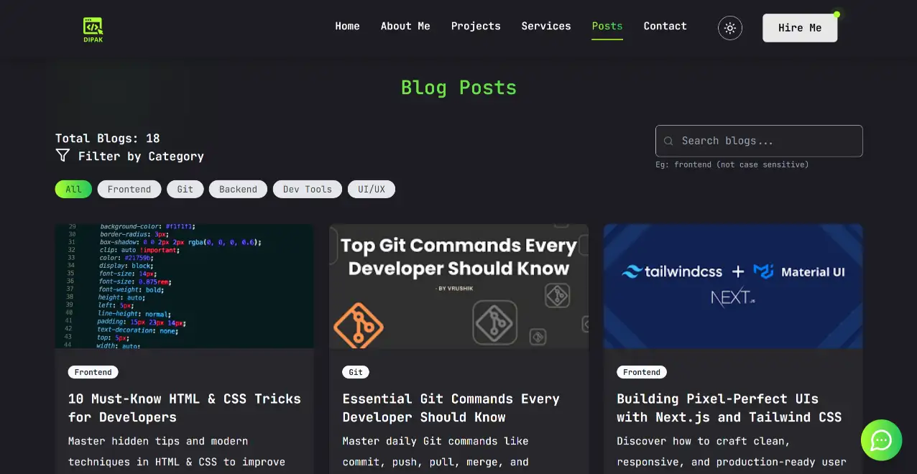
Task: Open the Dev Tools category filter
Action: pos(307,189)
